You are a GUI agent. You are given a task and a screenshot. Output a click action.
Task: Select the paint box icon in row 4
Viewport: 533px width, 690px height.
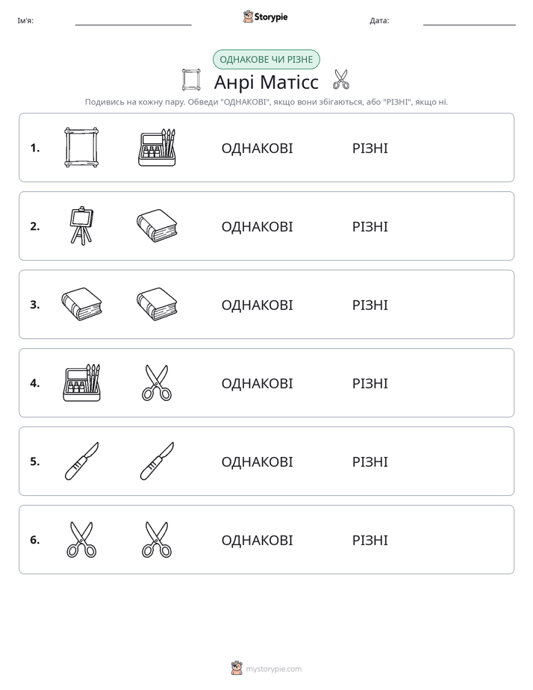point(82,383)
